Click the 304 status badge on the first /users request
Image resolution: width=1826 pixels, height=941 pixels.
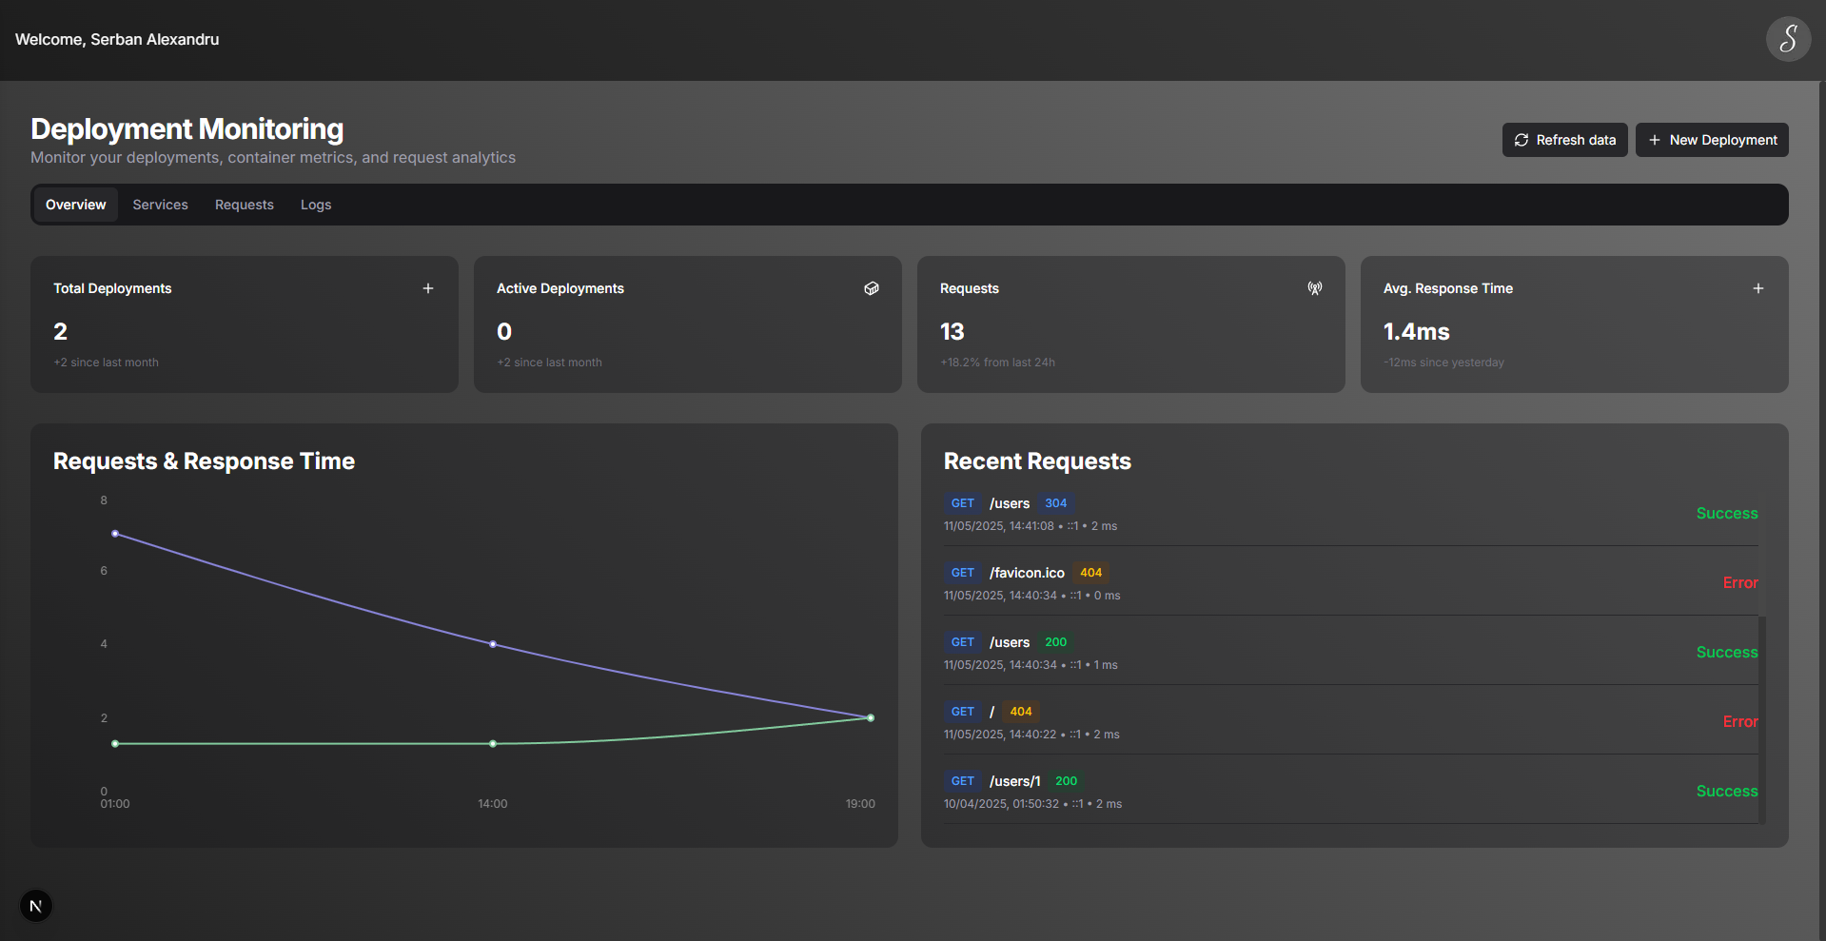click(x=1055, y=503)
